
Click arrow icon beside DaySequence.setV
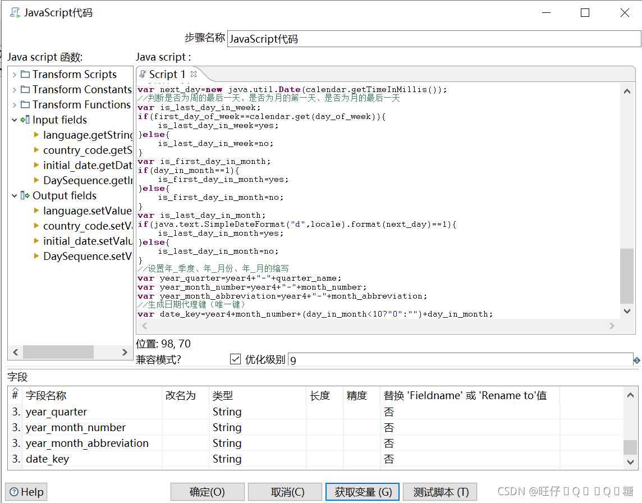[36, 256]
